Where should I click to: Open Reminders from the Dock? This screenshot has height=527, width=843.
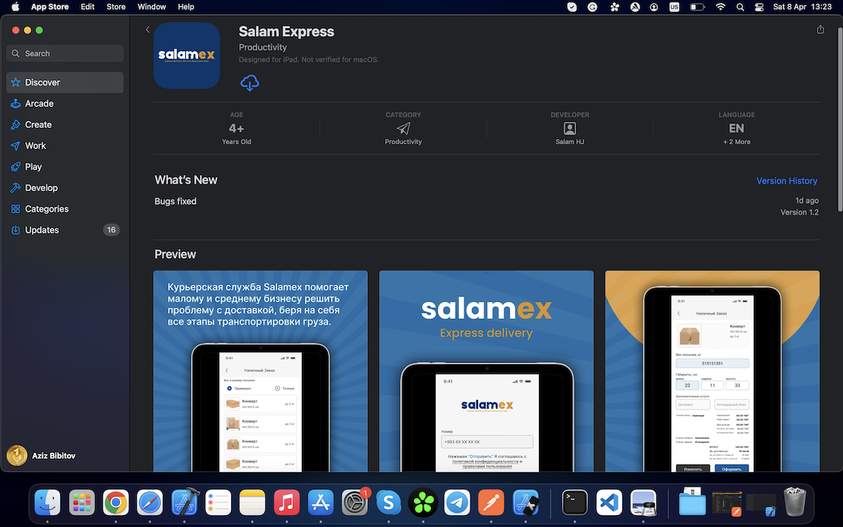(x=219, y=502)
